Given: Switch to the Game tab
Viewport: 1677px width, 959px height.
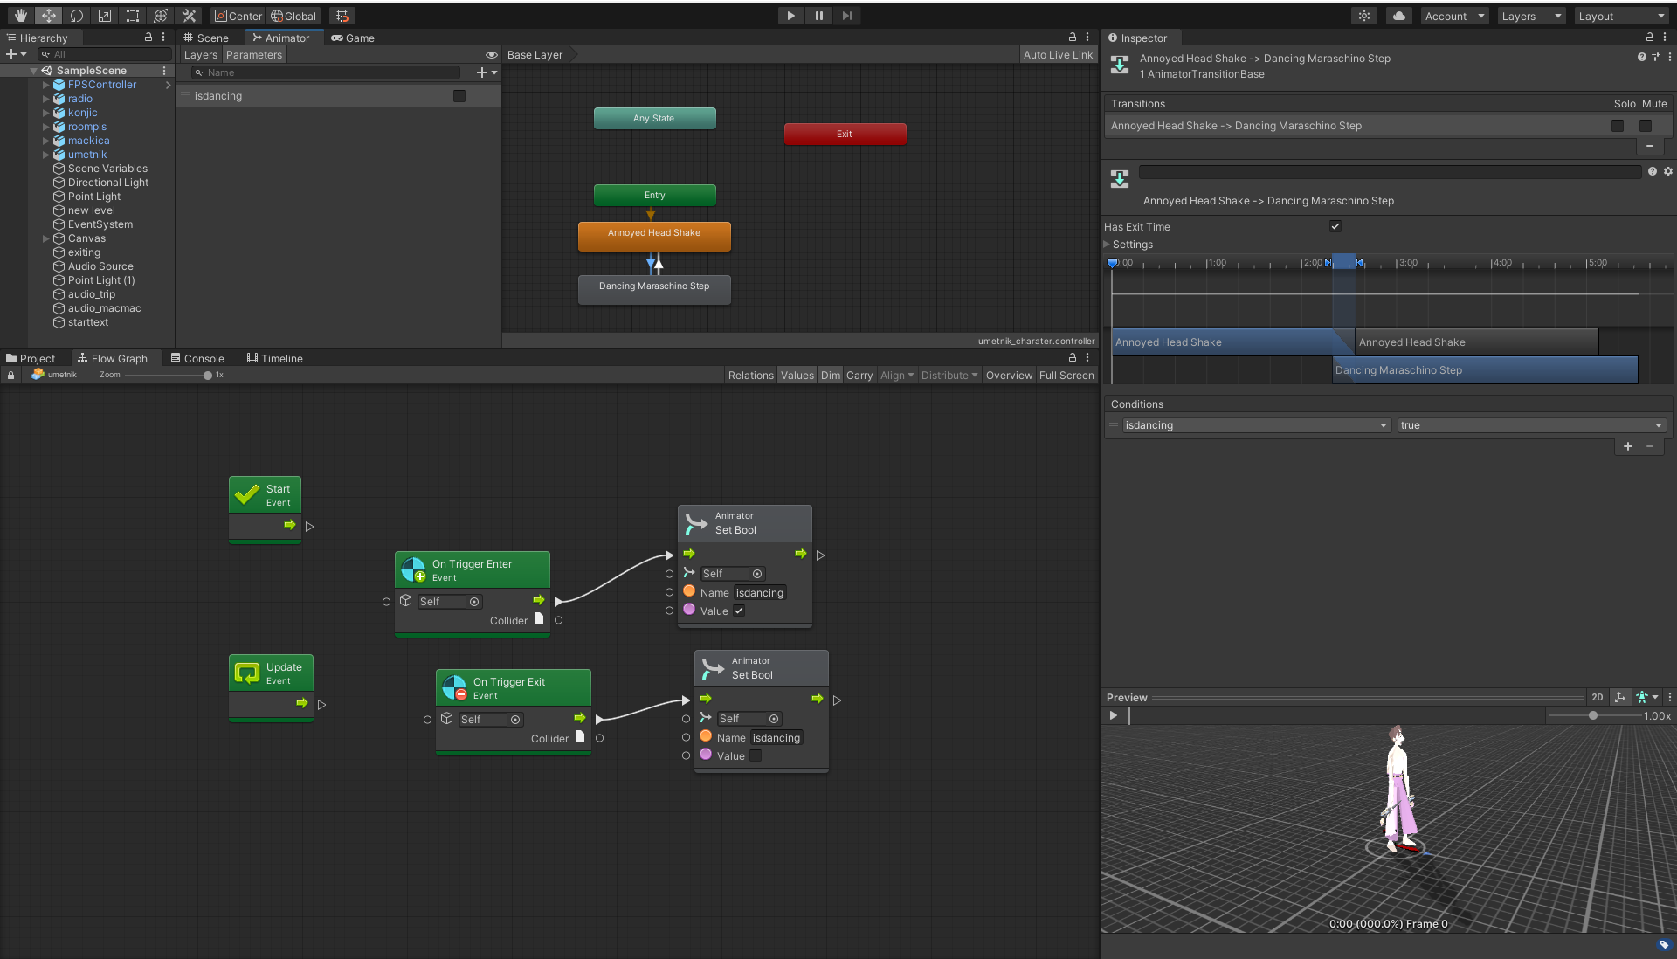Looking at the screenshot, I should [353, 38].
